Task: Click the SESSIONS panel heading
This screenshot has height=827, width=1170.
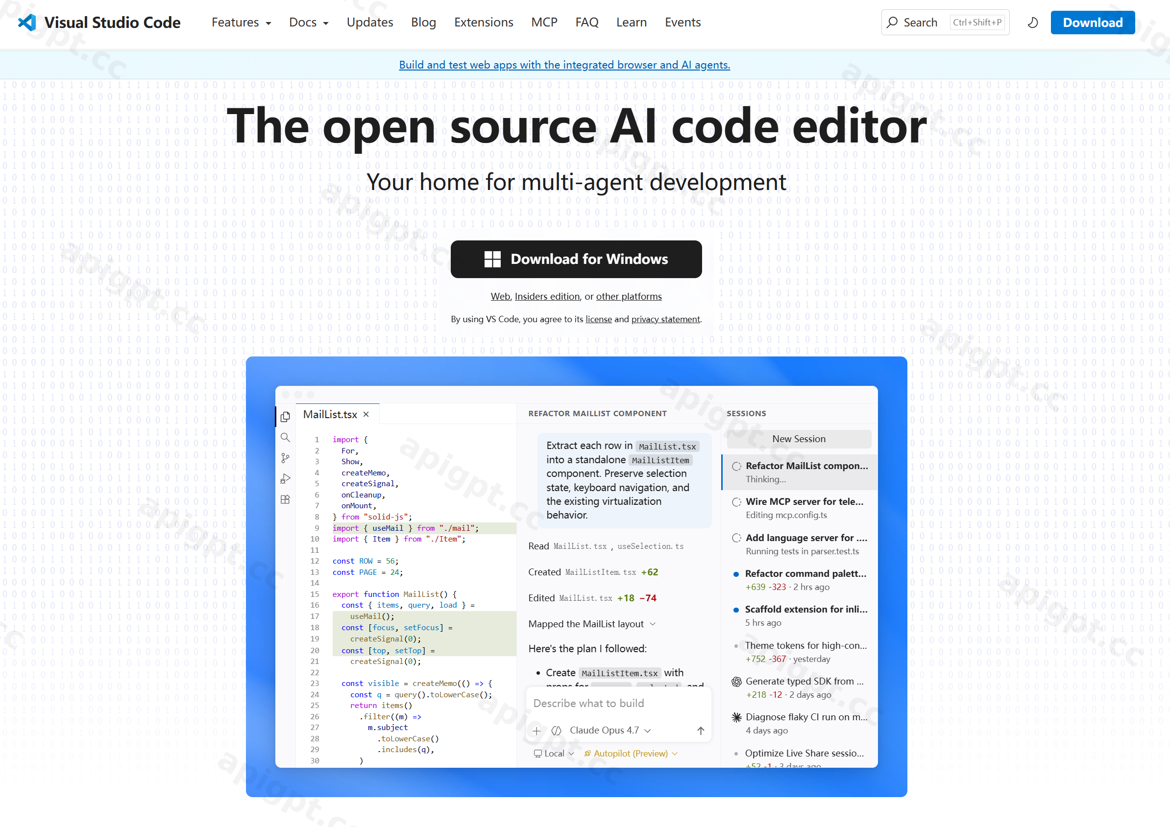Action: tap(746, 414)
